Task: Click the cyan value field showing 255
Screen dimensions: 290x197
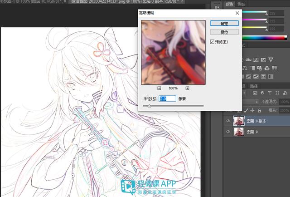Action: [276, 13]
